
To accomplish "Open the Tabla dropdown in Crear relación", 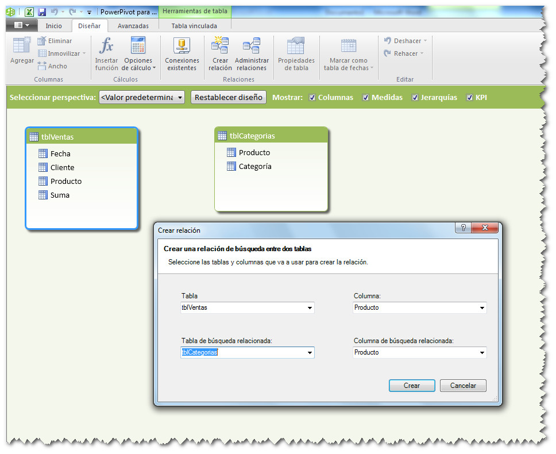I will [x=310, y=307].
